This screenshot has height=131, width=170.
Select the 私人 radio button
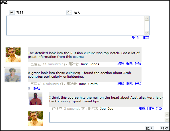(x=69, y=12)
